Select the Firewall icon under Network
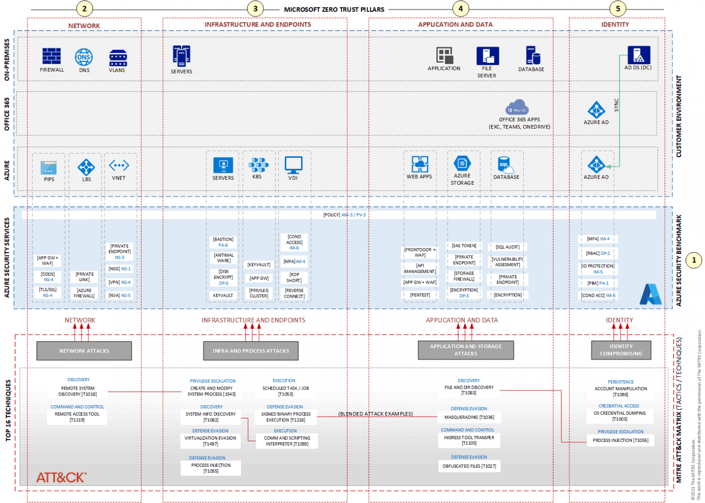 [x=51, y=56]
